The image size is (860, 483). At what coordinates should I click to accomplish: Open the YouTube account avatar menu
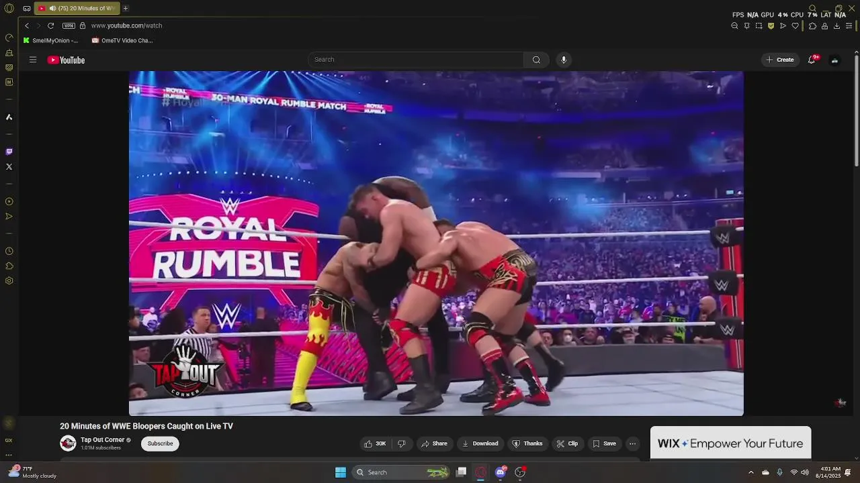click(834, 60)
